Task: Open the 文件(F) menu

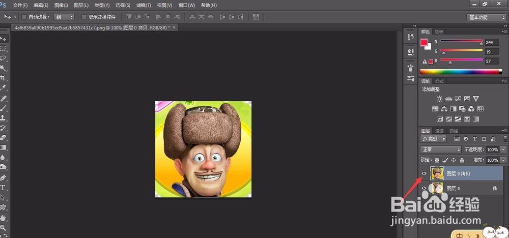Action: [x=20, y=5]
